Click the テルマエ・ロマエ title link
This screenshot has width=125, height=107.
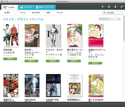tap(54, 51)
